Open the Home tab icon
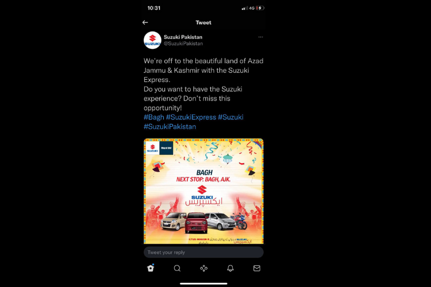The height and width of the screenshot is (287, 431). (151, 268)
